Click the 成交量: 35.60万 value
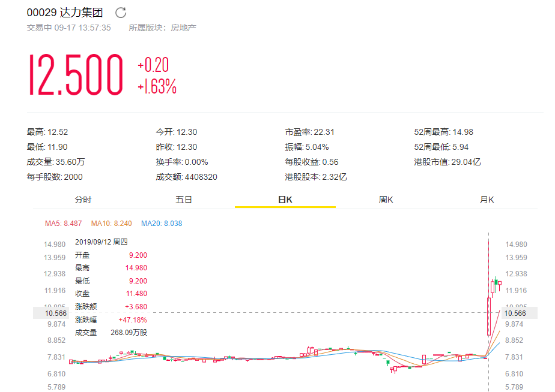This screenshot has height=392, width=555. coord(56,162)
